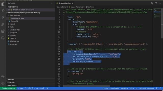Select UTF-8 encoding status item

[x=132, y=88]
